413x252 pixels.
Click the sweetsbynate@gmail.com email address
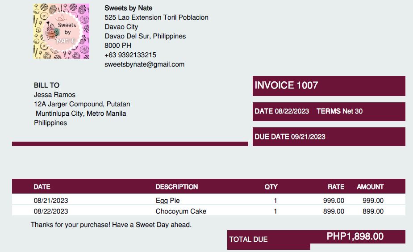144,64
